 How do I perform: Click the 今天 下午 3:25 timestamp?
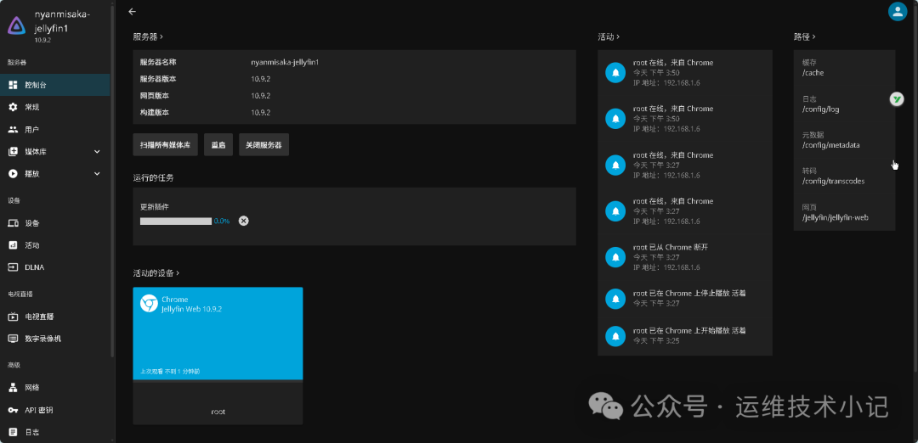(656, 340)
